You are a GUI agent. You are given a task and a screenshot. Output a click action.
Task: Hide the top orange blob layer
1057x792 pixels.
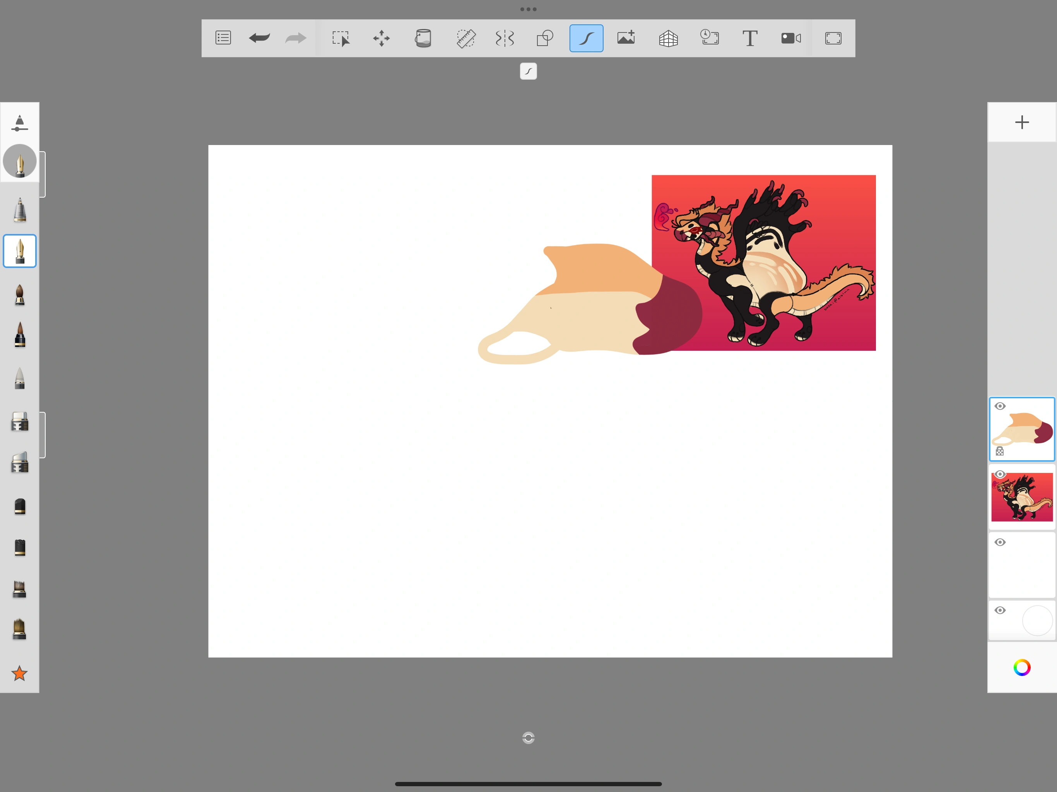click(1001, 406)
